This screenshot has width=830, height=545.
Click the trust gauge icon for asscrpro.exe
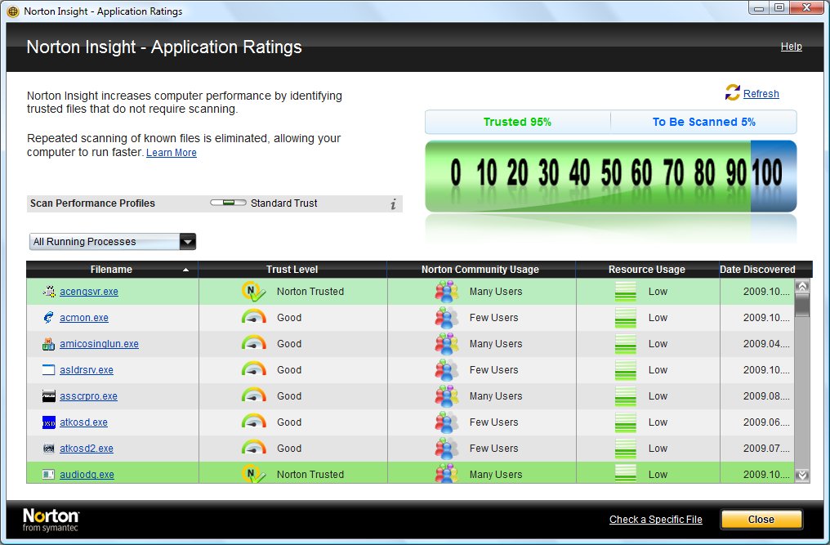(253, 395)
